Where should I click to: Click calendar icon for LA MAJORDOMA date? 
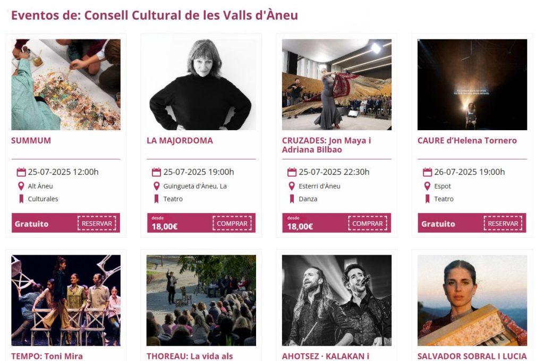pos(157,172)
